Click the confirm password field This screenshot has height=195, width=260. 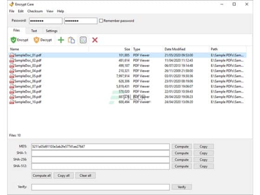tap(81, 21)
